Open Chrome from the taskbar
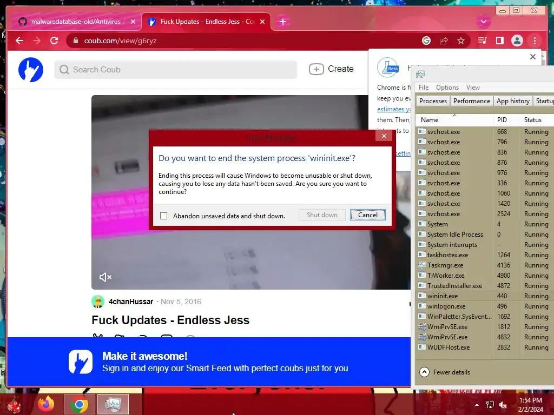Screen dimensions: 554x415 click(x=79, y=404)
